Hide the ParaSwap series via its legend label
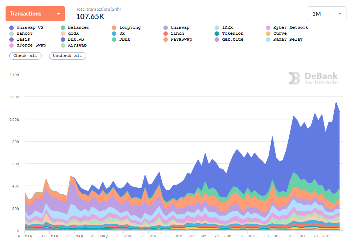The height and width of the screenshot is (251, 352). 182,39
